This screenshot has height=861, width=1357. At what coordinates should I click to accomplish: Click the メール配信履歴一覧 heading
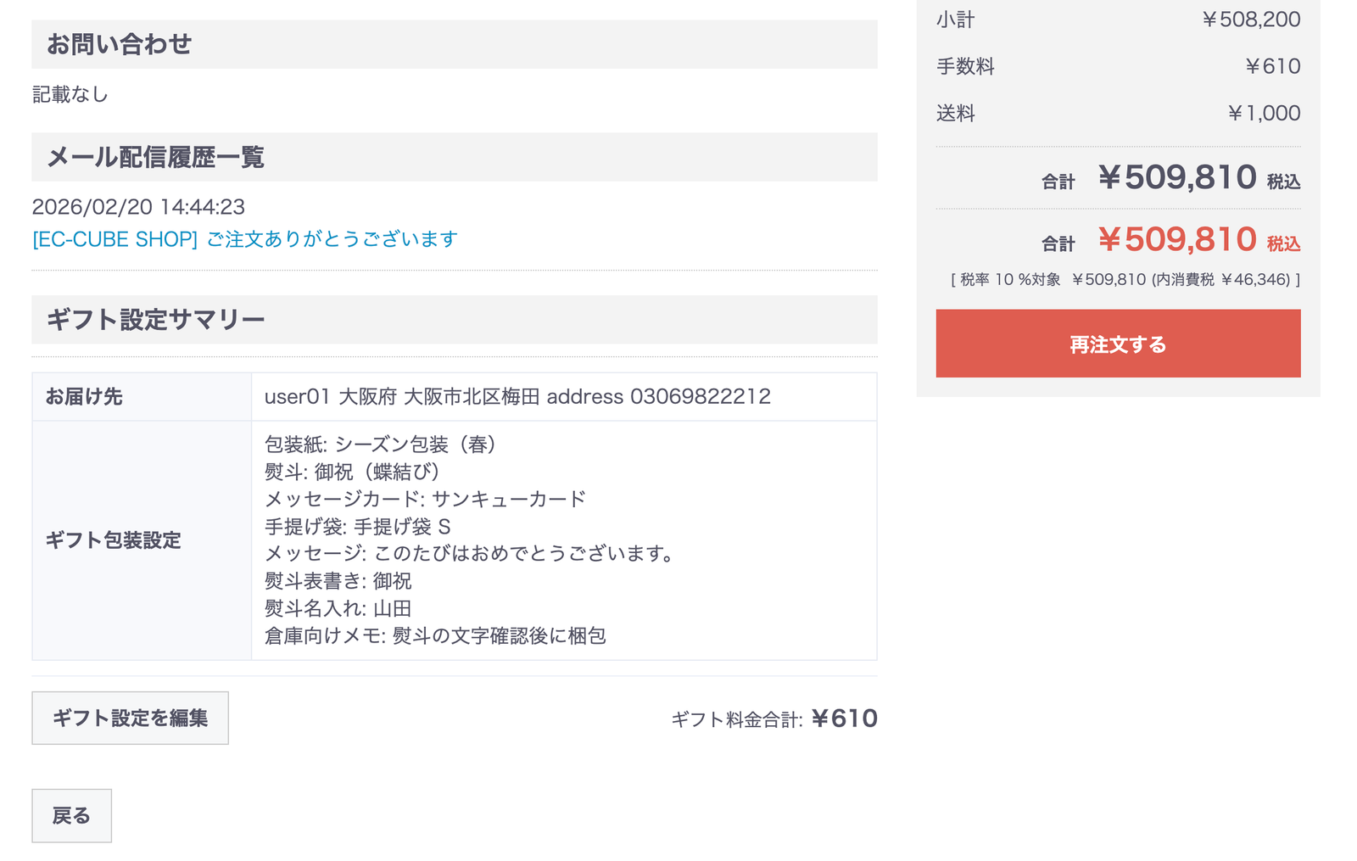pos(157,157)
